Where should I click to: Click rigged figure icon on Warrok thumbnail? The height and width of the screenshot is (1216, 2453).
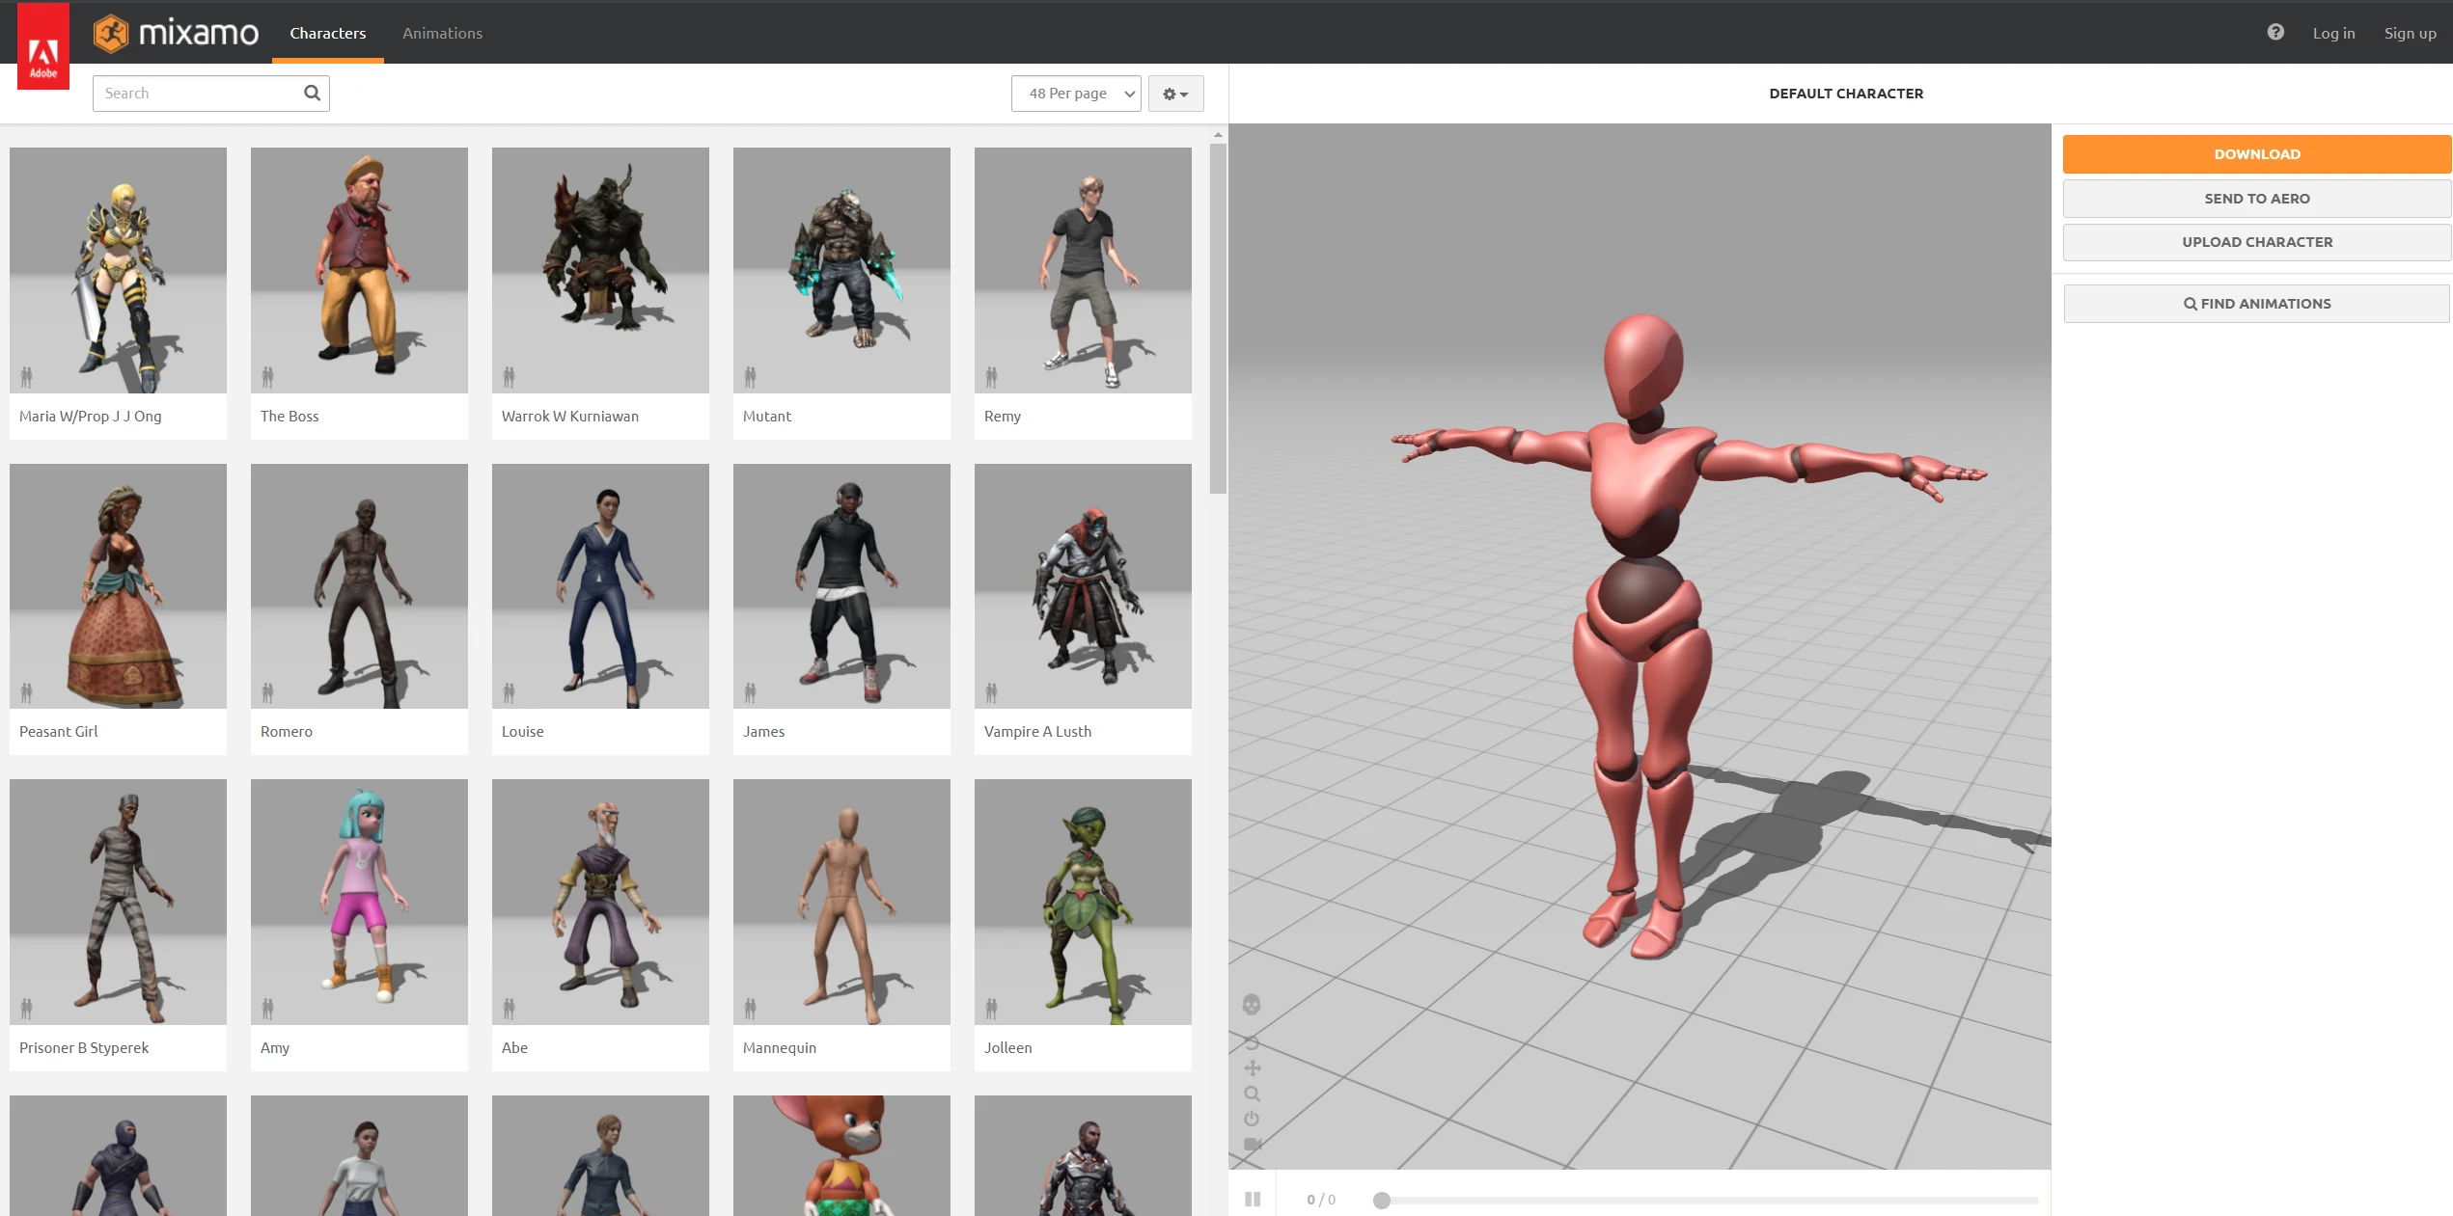click(x=509, y=376)
